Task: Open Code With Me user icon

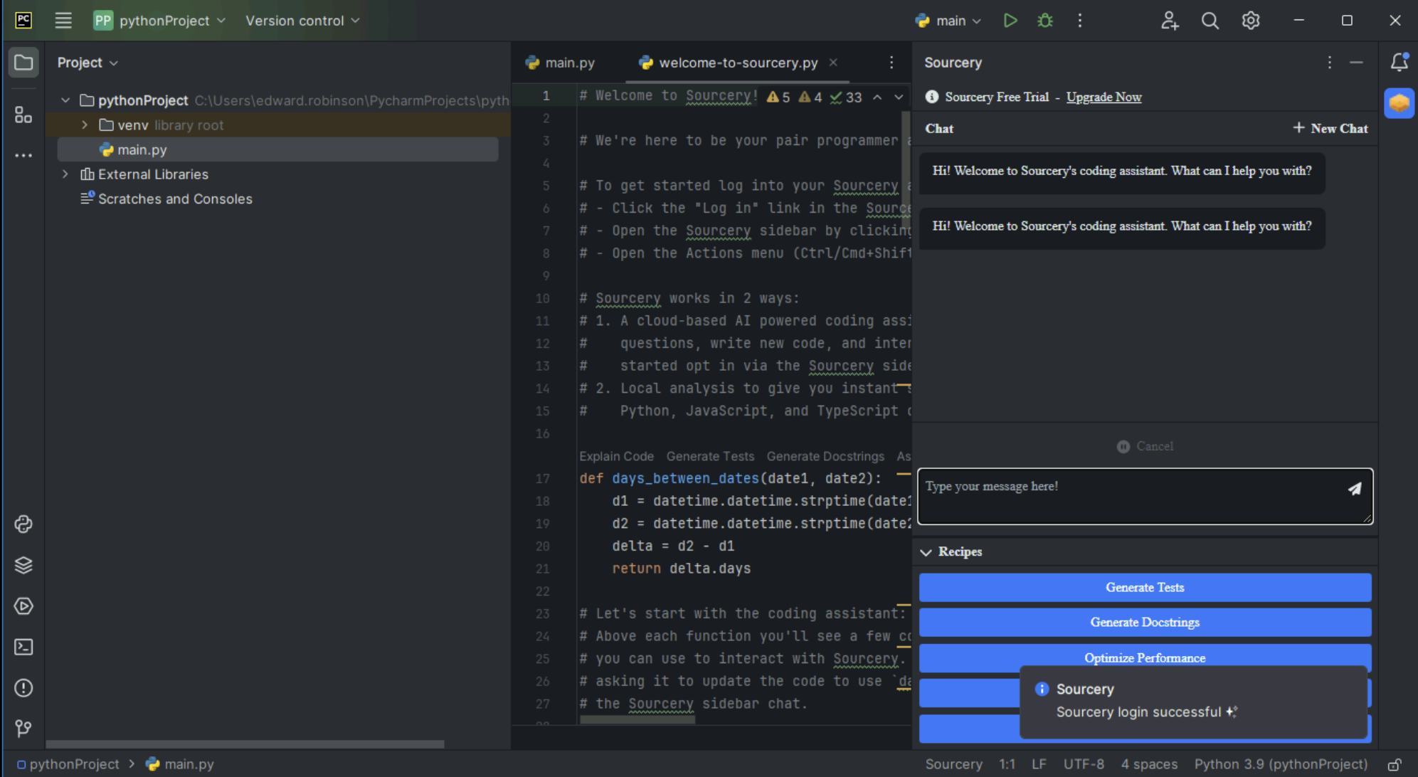Action: click(1170, 21)
